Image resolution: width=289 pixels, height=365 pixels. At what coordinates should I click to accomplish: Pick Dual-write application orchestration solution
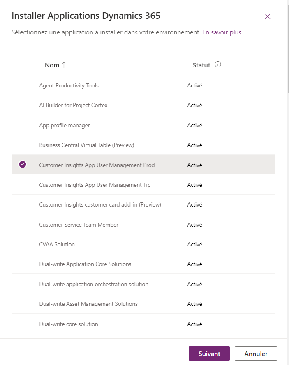94,284
